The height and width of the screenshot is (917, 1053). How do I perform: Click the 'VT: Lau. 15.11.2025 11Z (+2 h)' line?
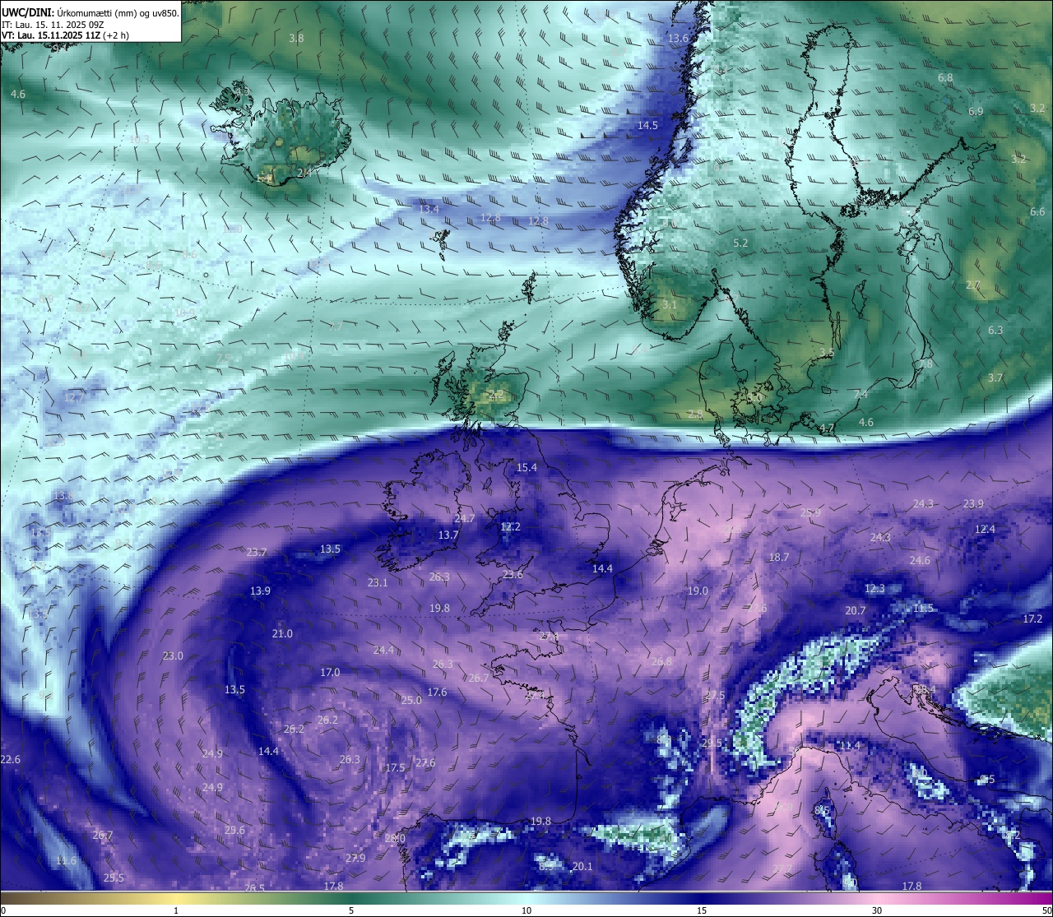click(x=65, y=35)
